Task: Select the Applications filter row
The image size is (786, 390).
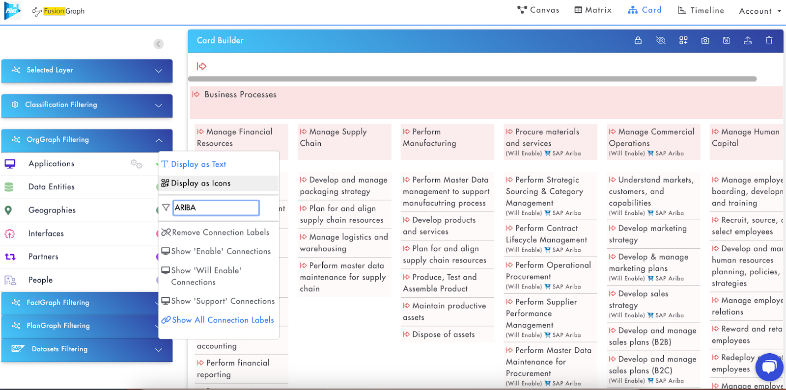Action: tap(80, 164)
